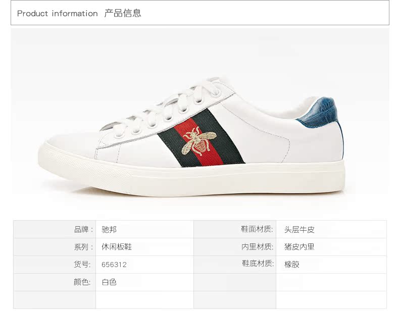Click the Product information header text
Screen dimensions: 399x312
coord(57,13)
